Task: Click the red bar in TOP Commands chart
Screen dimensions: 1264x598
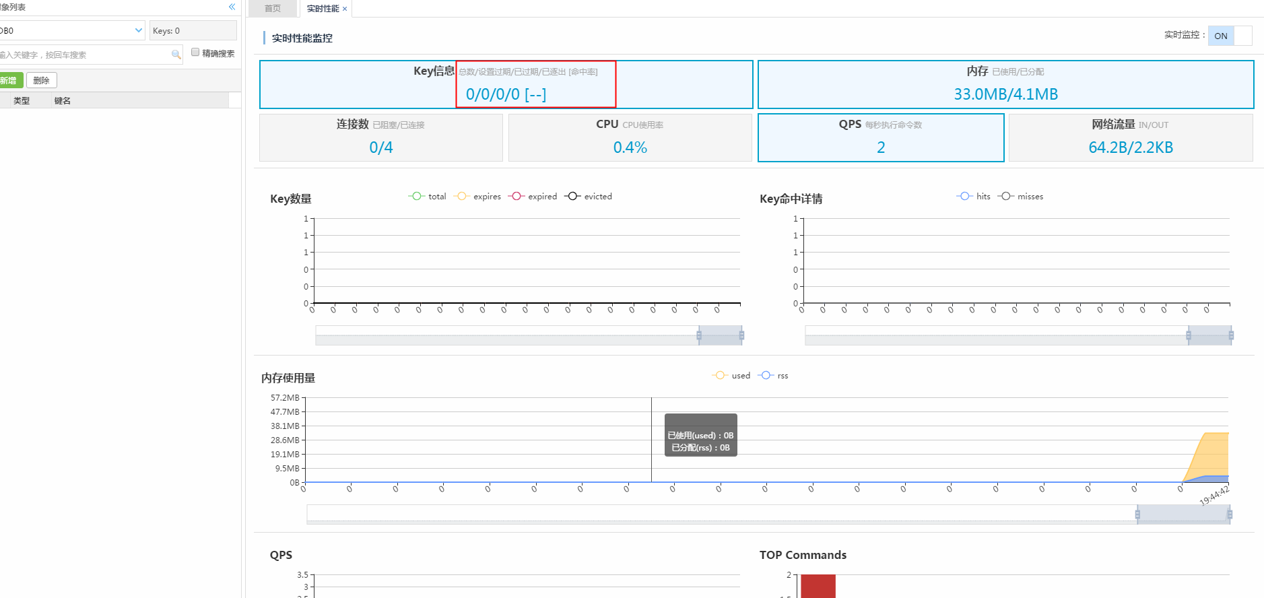Action: [x=818, y=586]
